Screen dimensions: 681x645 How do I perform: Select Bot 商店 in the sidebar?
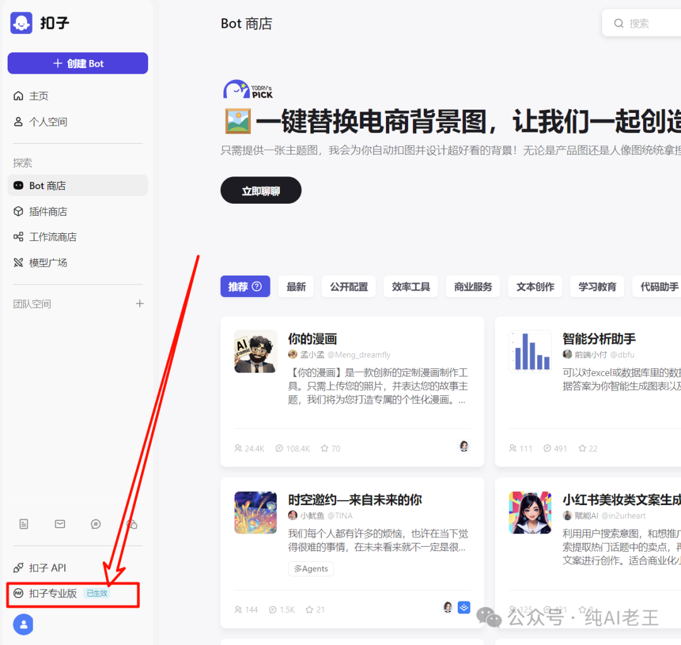coord(78,185)
